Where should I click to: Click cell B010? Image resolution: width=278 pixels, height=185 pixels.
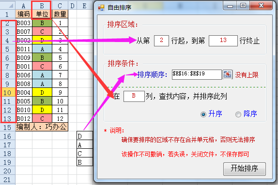click(24, 110)
